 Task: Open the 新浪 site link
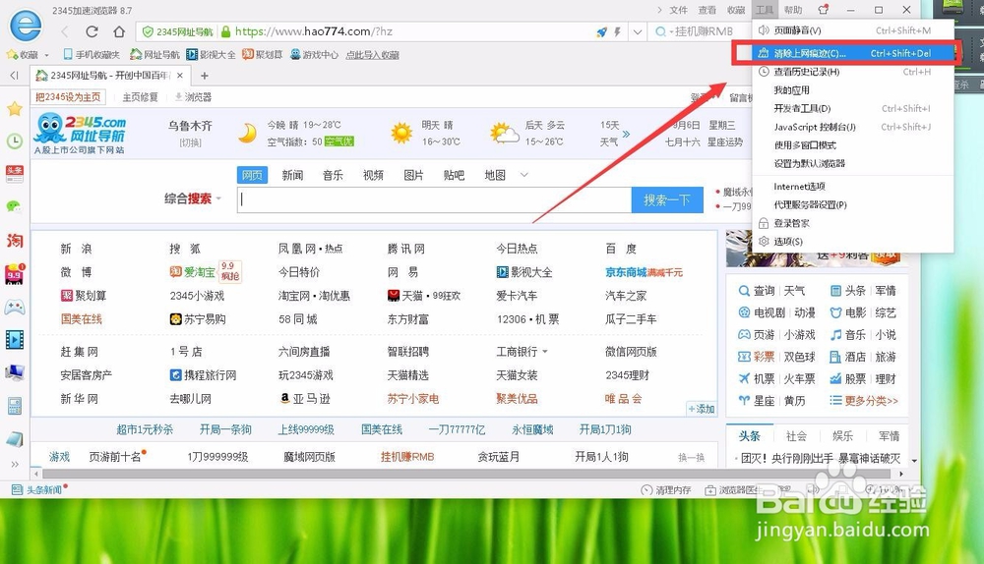point(76,249)
